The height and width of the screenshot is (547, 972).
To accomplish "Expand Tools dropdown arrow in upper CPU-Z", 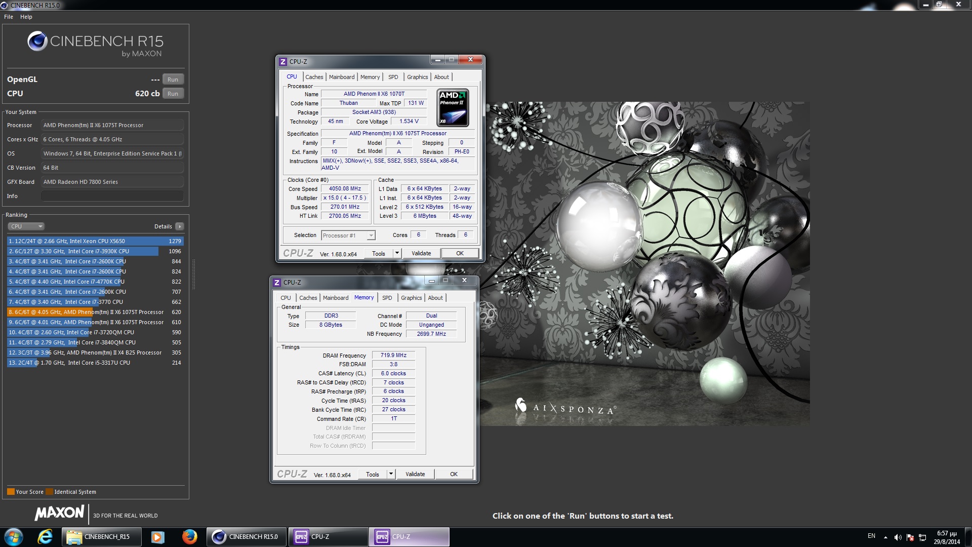I will (397, 253).
